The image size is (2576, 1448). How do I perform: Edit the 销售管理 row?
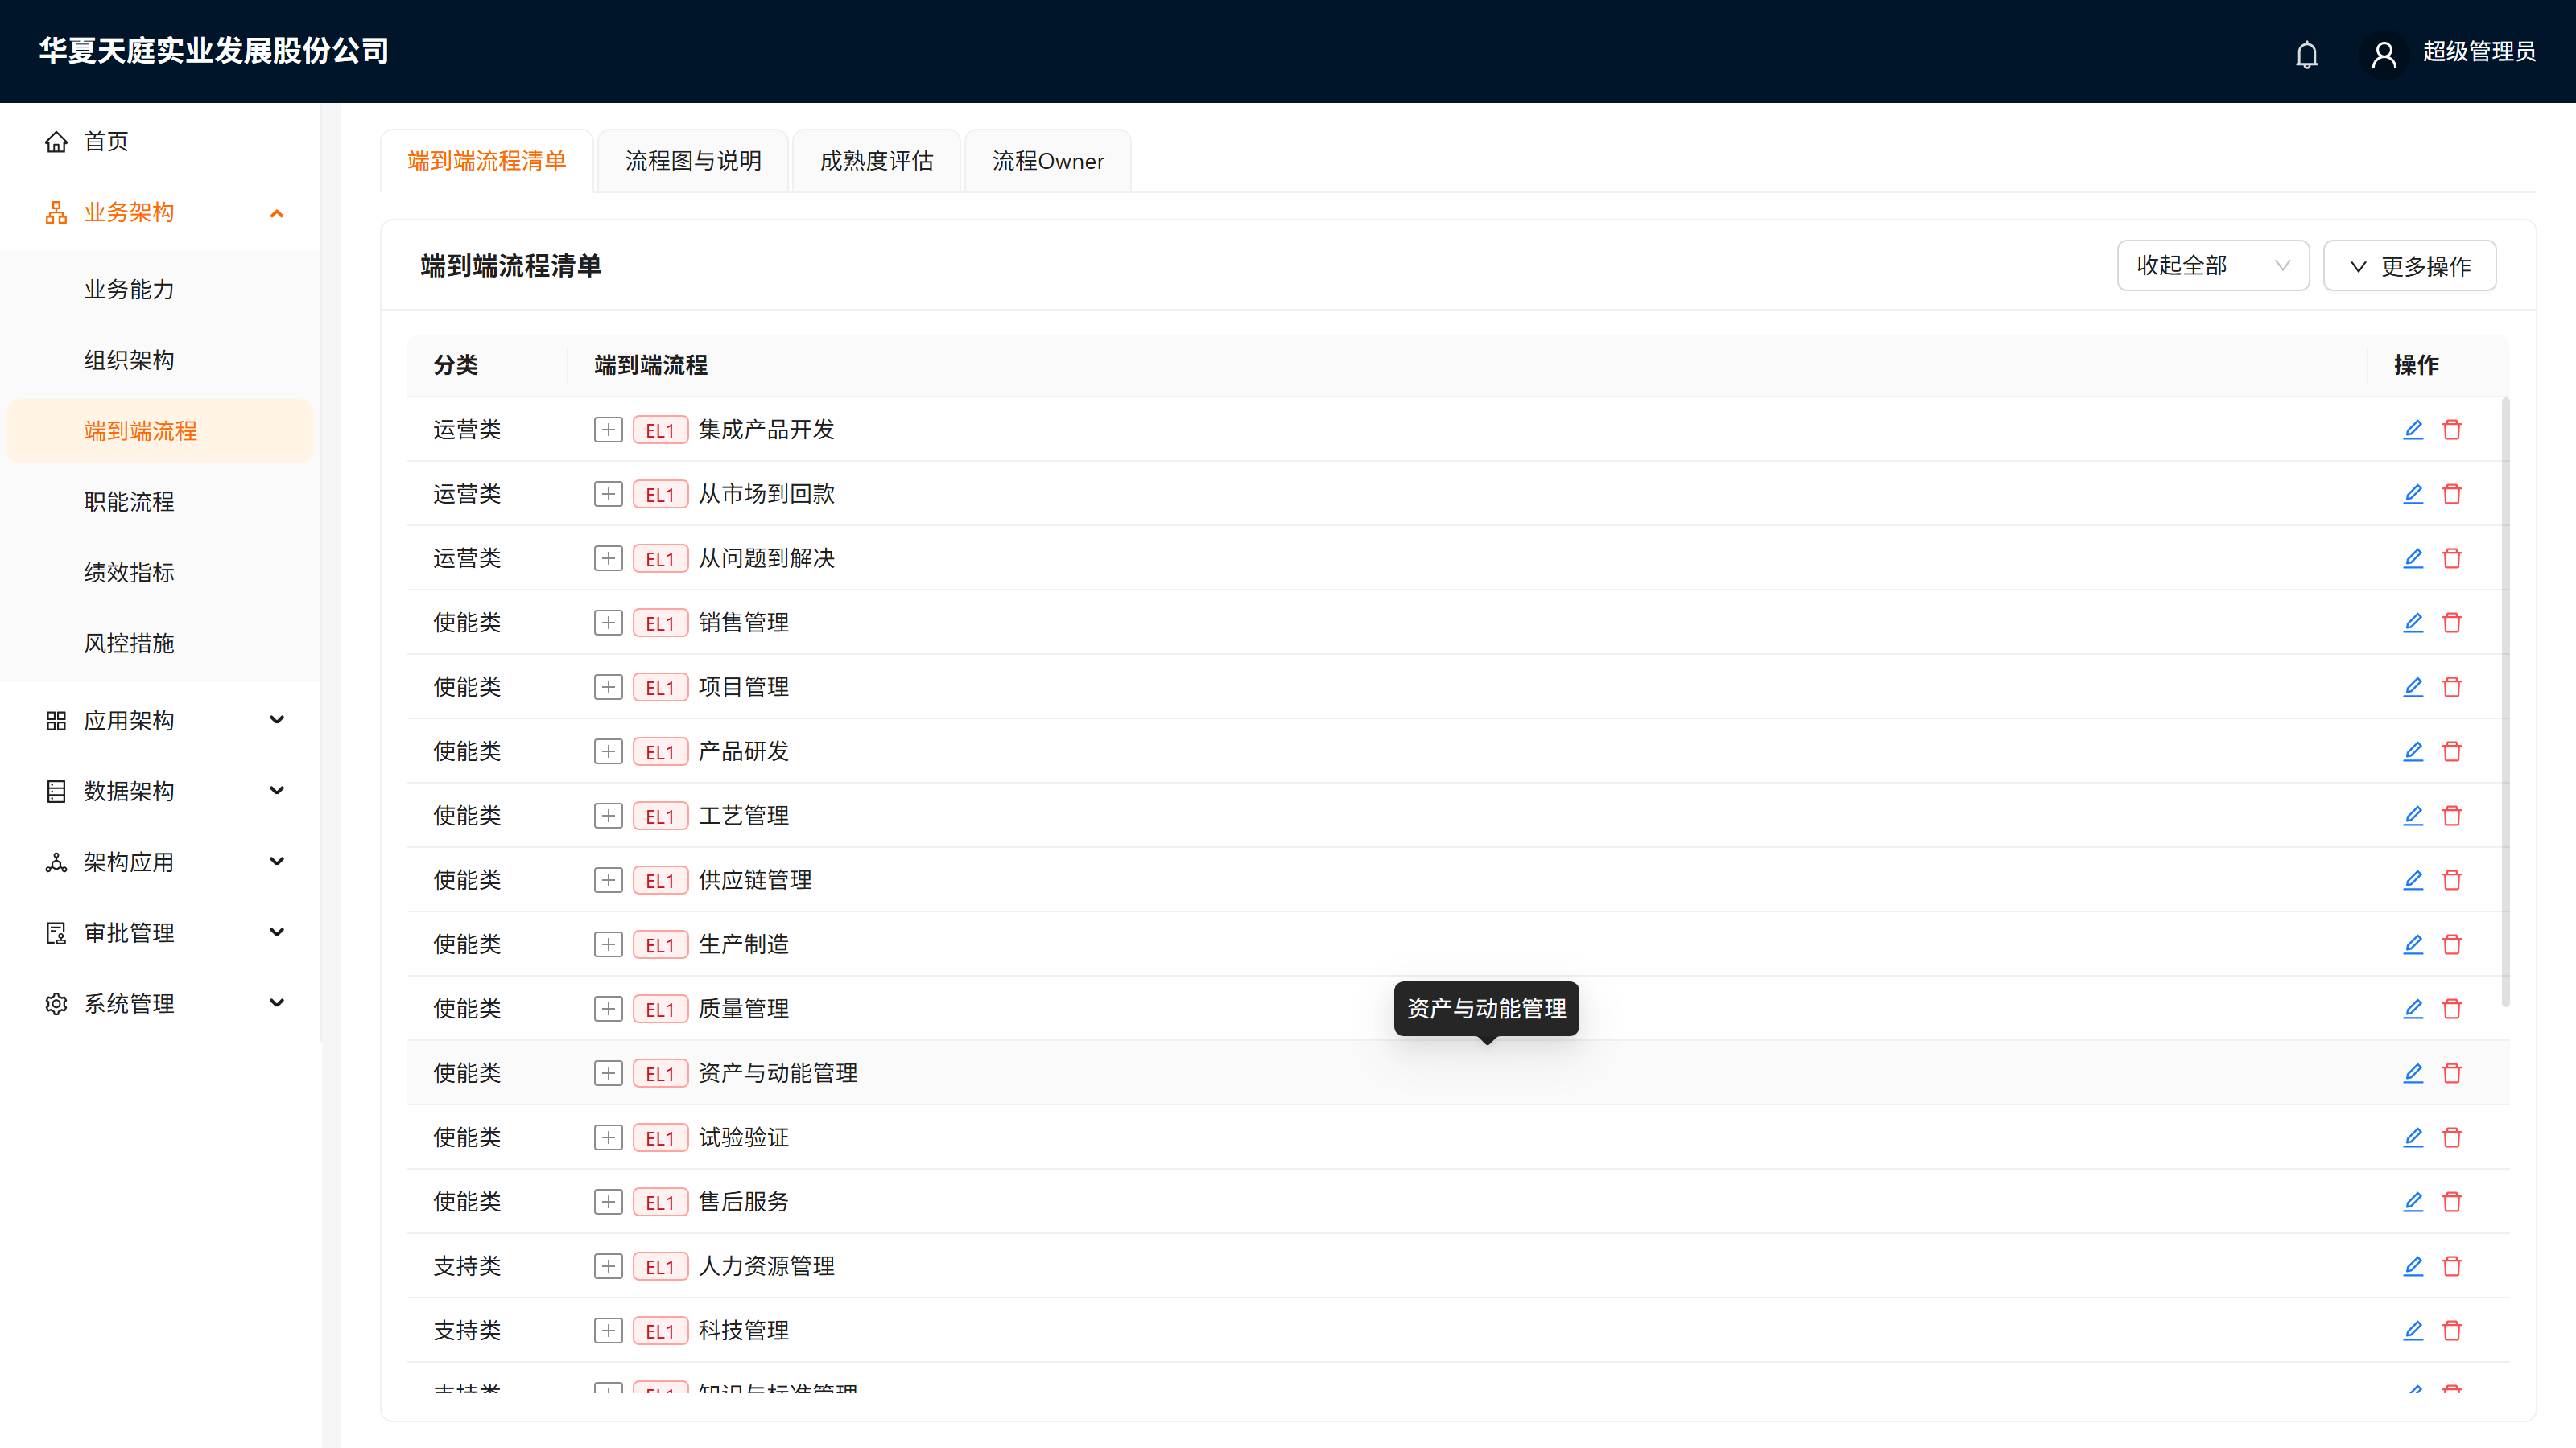click(2413, 623)
